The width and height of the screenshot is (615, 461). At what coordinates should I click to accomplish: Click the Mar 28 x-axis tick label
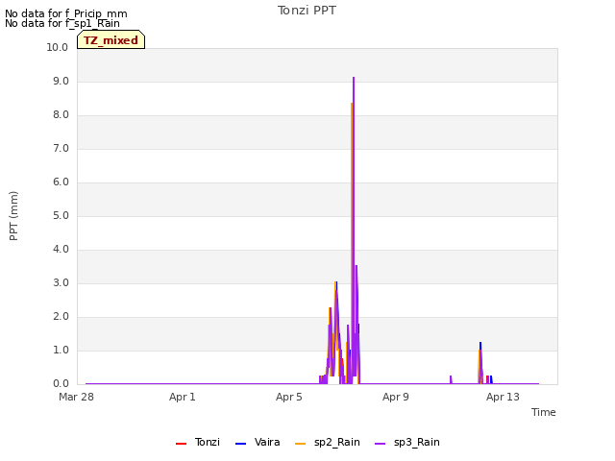coord(77,397)
